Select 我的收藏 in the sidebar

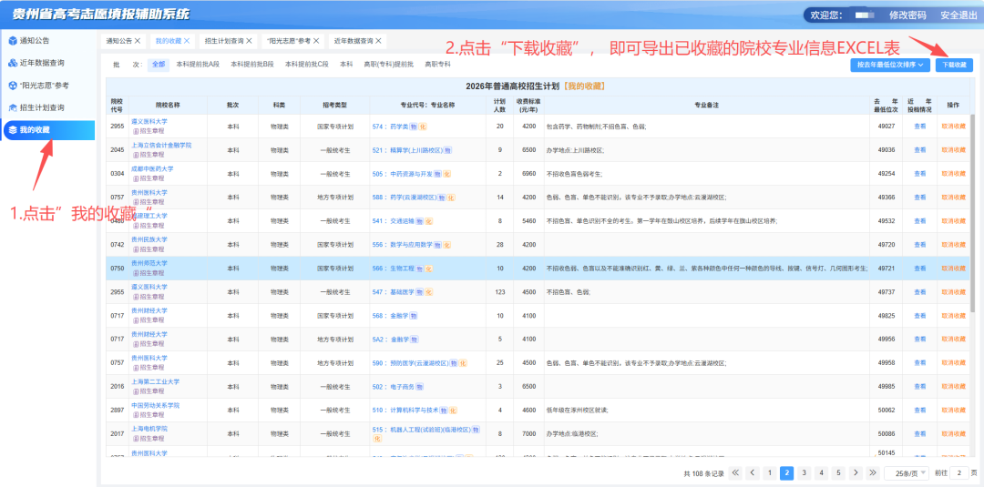tap(49, 130)
